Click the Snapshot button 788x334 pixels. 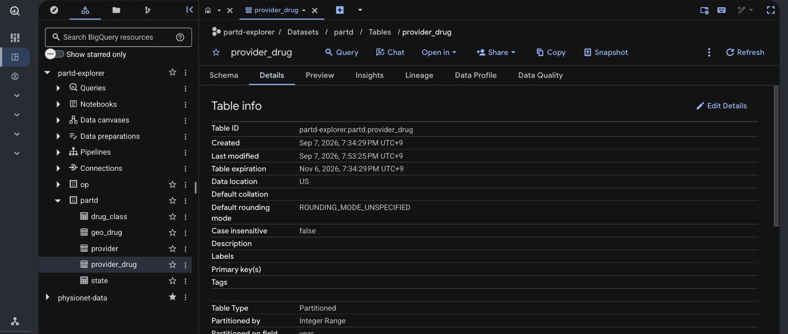click(x=606, y=52)
